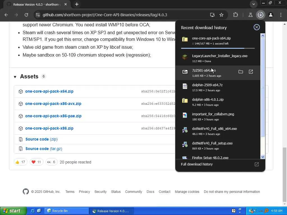This screenshot has height=215, width=287.
Task: Open a new browser tab
Action: pos(77,4)
